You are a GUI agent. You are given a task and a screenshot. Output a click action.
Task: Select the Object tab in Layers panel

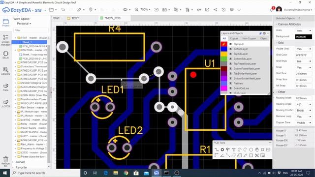click(264, 38)
